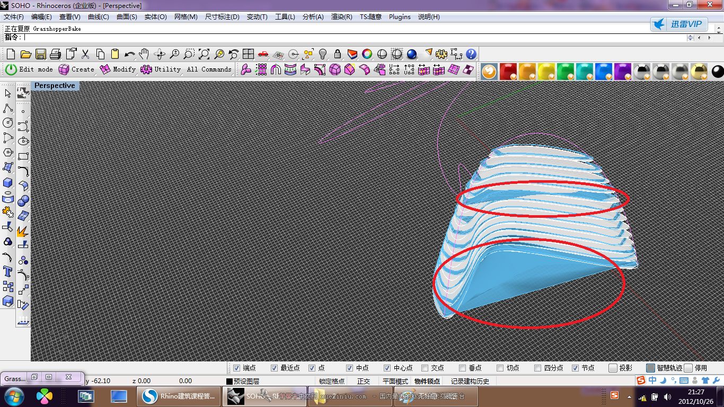Select the Rotate View tool
Image resolution: width=724 pixels, height=407 pixels.
[159, 54]
